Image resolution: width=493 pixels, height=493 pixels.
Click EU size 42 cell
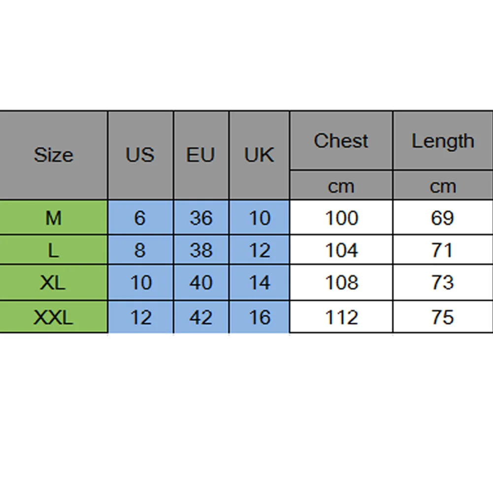pyautogui.click(x=200, y=317)
